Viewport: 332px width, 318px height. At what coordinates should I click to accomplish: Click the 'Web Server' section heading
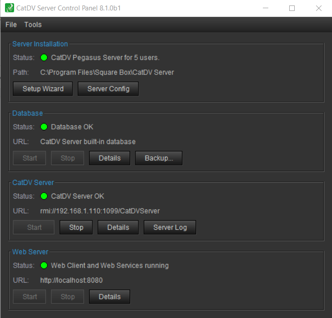[x=30, y=252]
